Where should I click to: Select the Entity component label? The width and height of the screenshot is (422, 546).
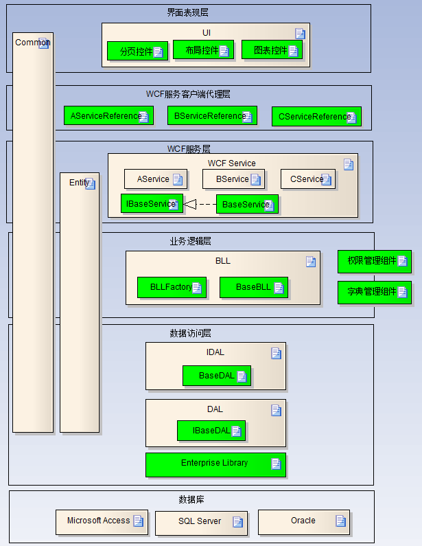coord(80,183)
